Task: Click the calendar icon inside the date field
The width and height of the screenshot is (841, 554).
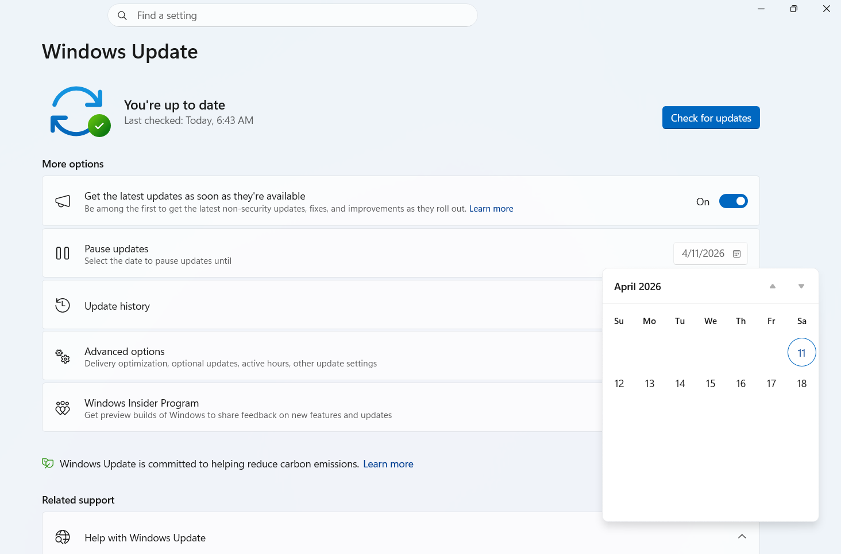Action: [x=737, y=253]
